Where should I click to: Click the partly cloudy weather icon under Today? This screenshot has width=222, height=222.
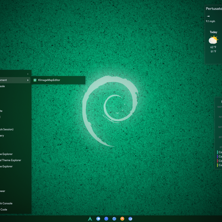click(x=213, y=40)
